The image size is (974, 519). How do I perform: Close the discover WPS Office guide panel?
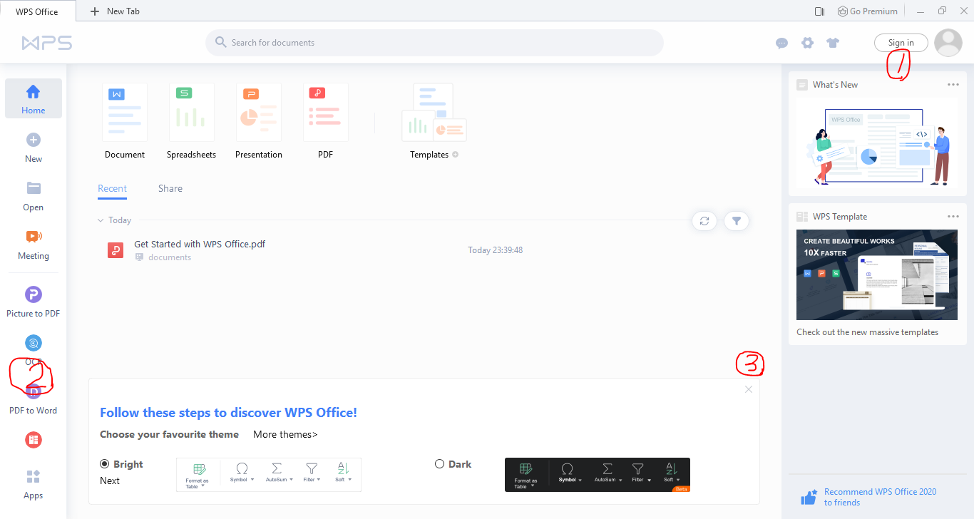749,389
